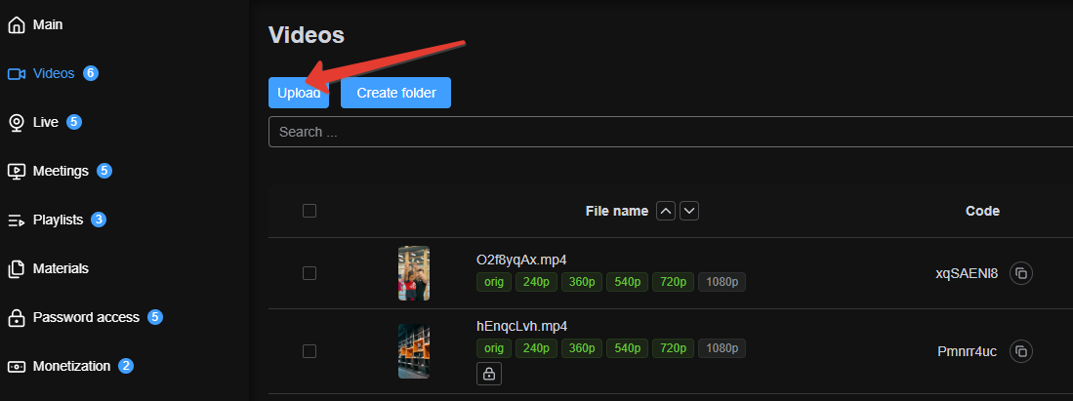Open the Videos section label
1073x401 pixels.
[x=54, y=73]
